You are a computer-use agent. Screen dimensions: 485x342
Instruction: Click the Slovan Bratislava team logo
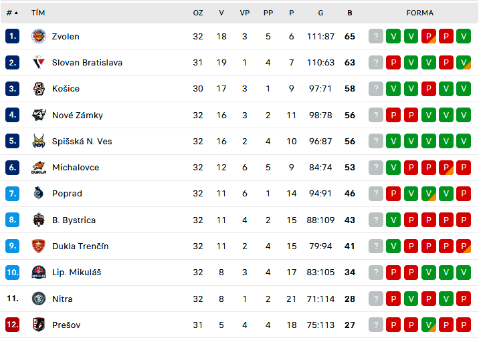(39, 62)
